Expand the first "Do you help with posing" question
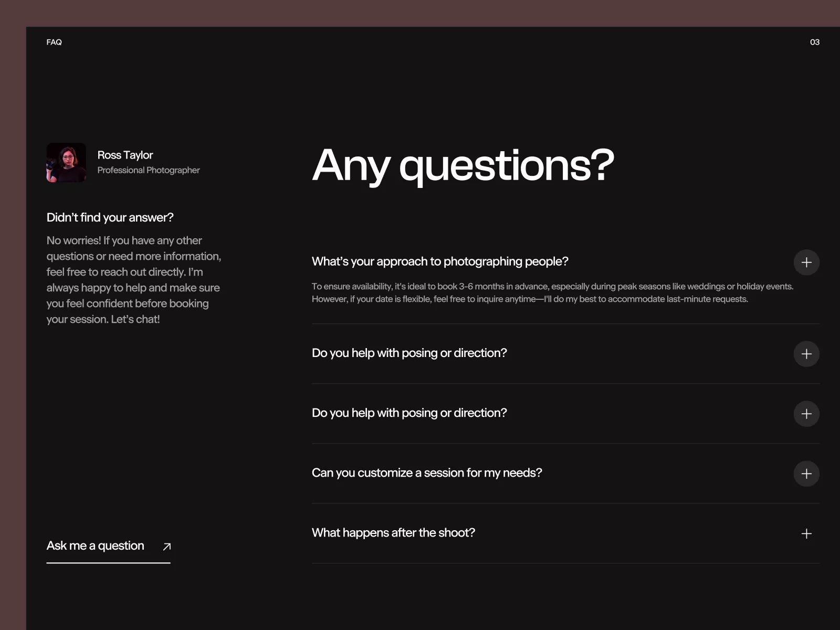The width and height of the screenshot is (840, 630). coord(409,353)
